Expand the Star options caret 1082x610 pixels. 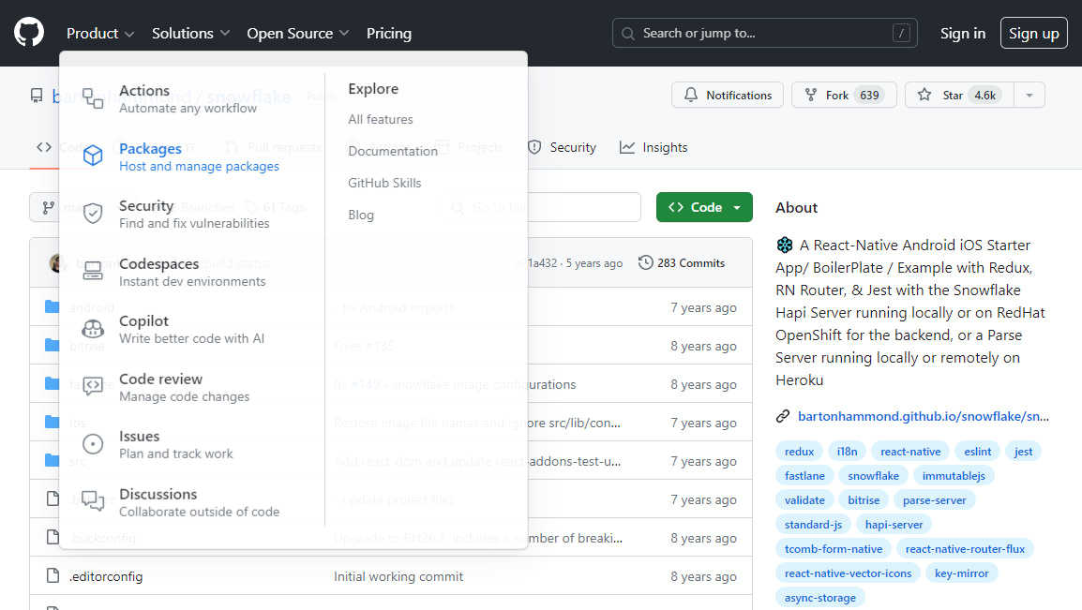(x=1029, y=95)
